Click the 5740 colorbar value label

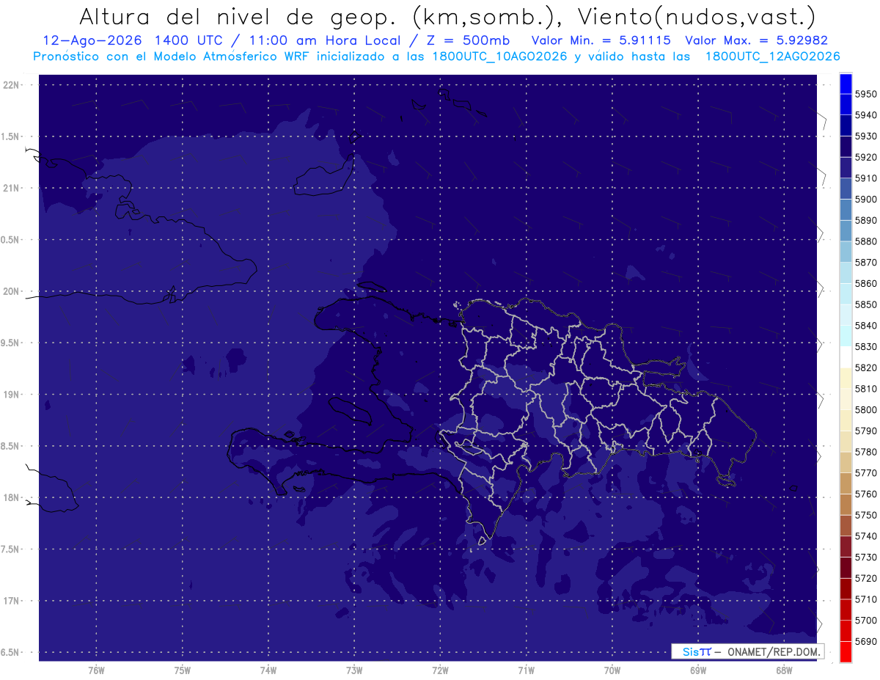coord(866,536)
